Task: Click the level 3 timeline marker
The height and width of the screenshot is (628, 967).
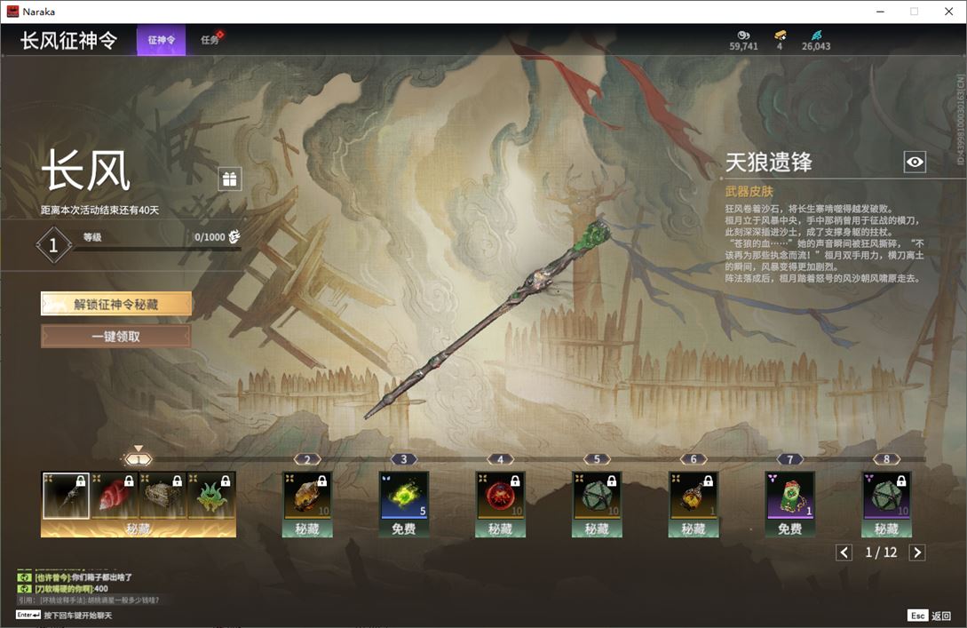Action: 404,459
